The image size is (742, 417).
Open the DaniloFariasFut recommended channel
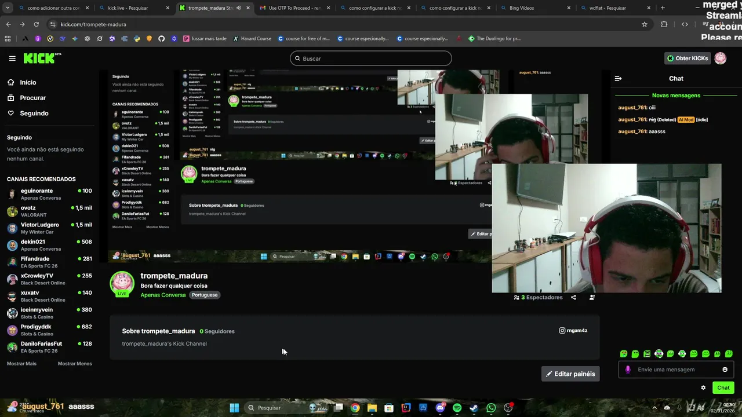(x=49, y=347)
